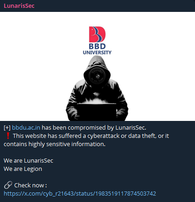Click the 'We are LunarisSec' line
The width and height of the screenshot is (195, 202).
point(28,161)
